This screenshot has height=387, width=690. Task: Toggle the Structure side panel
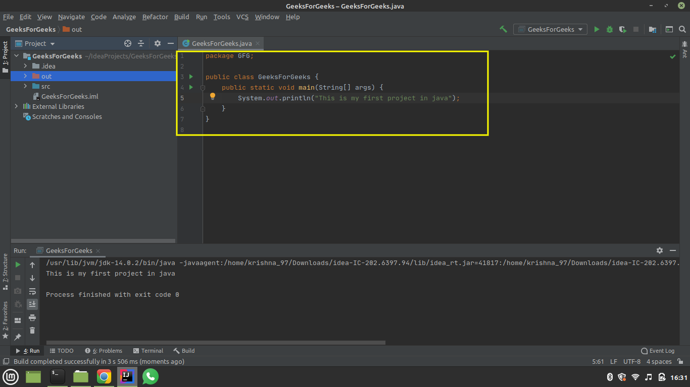pyautogui.click(x=5, y=272)
